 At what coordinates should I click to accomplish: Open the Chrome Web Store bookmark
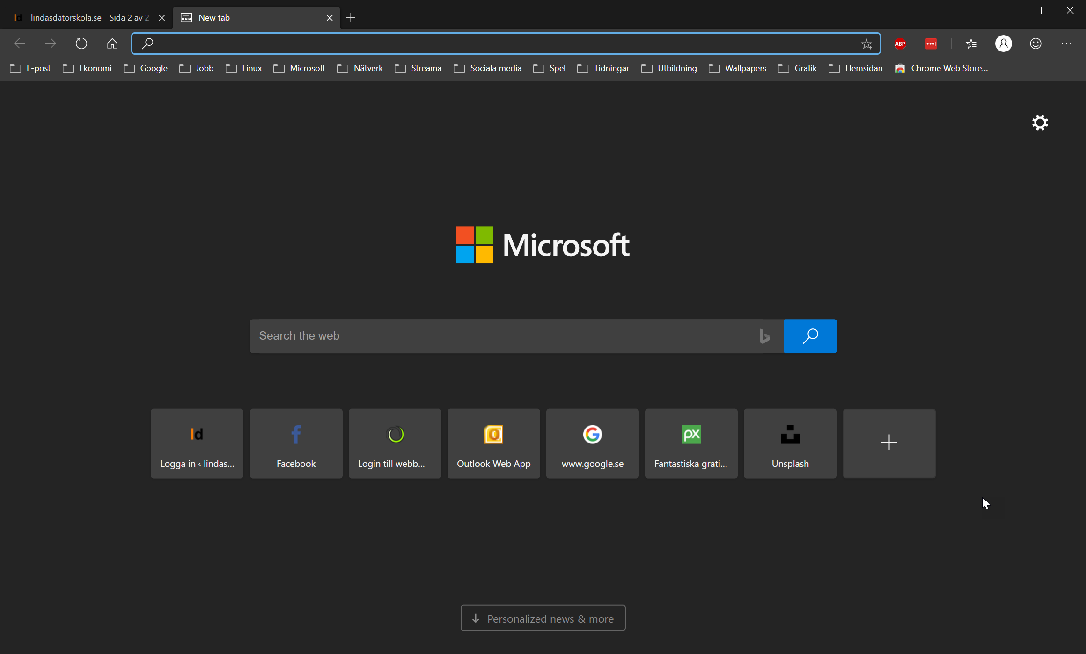[x=941, y=68]
